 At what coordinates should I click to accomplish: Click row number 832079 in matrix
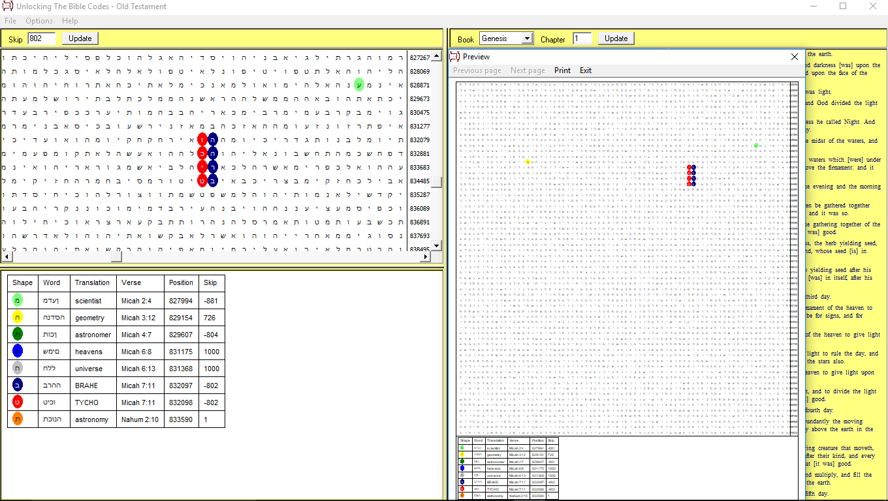click(x=419, y=140)
